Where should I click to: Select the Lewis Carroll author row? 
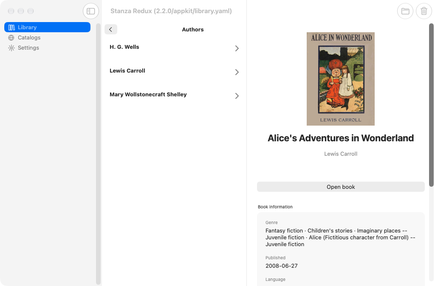[x=174, y=71]
